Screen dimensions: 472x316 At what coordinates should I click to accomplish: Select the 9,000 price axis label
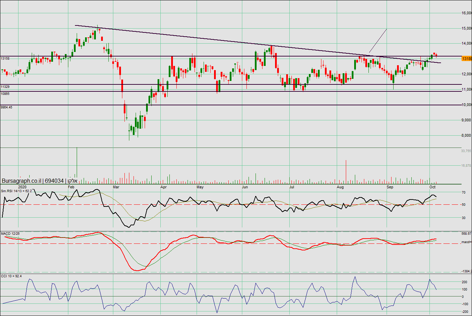[x=466, y=120]
